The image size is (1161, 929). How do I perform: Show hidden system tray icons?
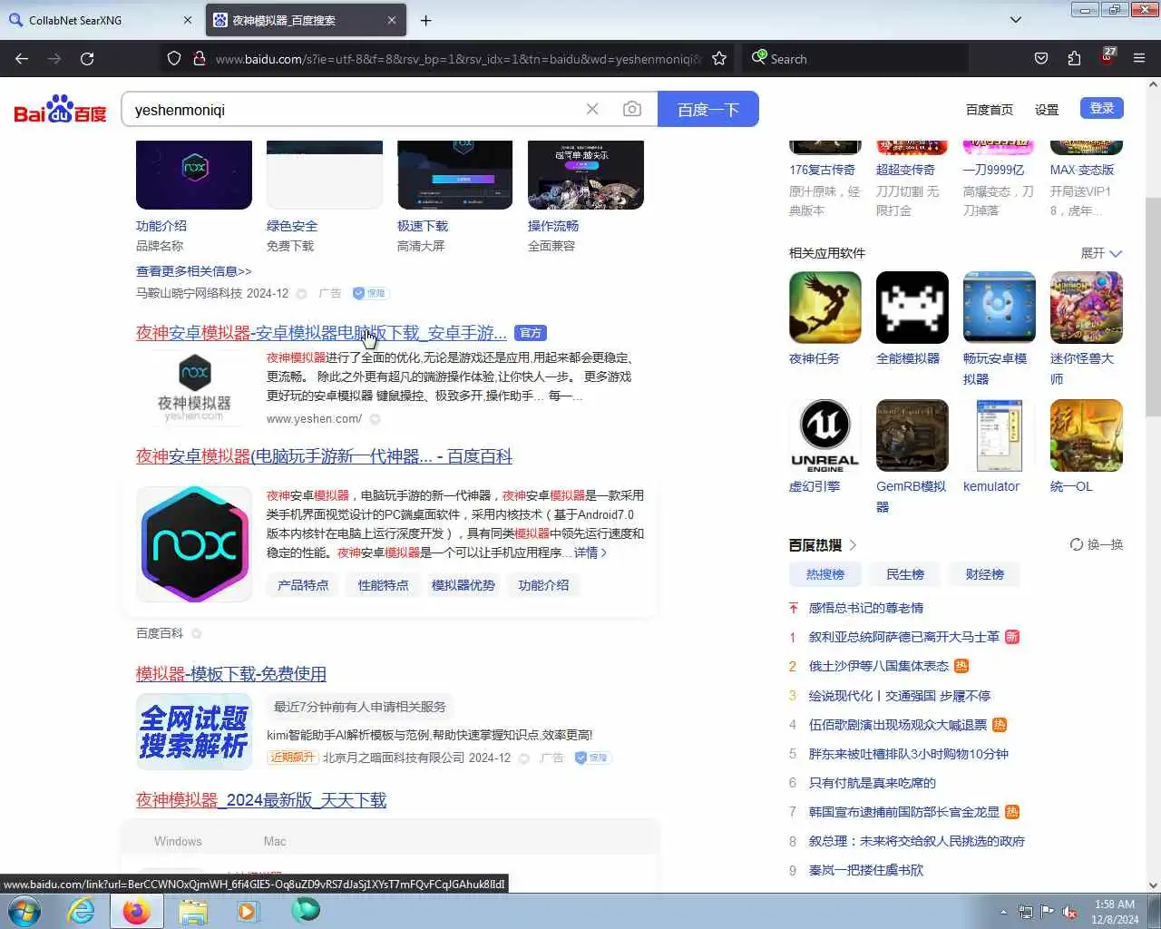(1003, 912)
